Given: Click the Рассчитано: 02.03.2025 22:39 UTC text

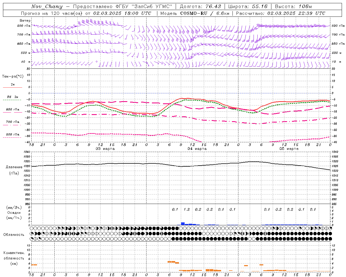Looking at the screenshot, I should [281, 13].
